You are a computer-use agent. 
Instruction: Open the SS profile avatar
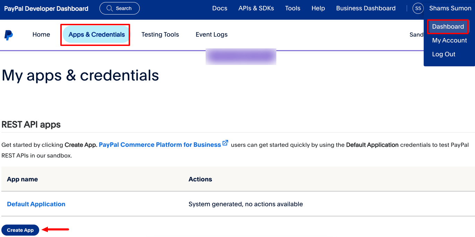(x=418, y=8)
